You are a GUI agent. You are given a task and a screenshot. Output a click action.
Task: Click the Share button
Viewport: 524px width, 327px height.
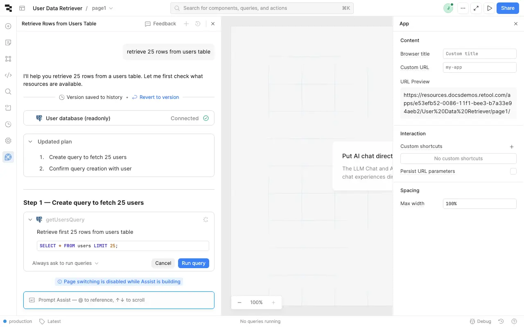pyautogui.click(x=508, y=8)
